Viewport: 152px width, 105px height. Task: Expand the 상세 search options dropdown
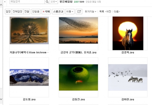[54, 2]
